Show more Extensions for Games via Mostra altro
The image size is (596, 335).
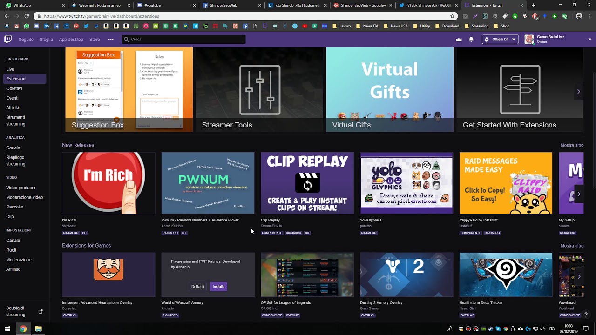pos(572,246)
